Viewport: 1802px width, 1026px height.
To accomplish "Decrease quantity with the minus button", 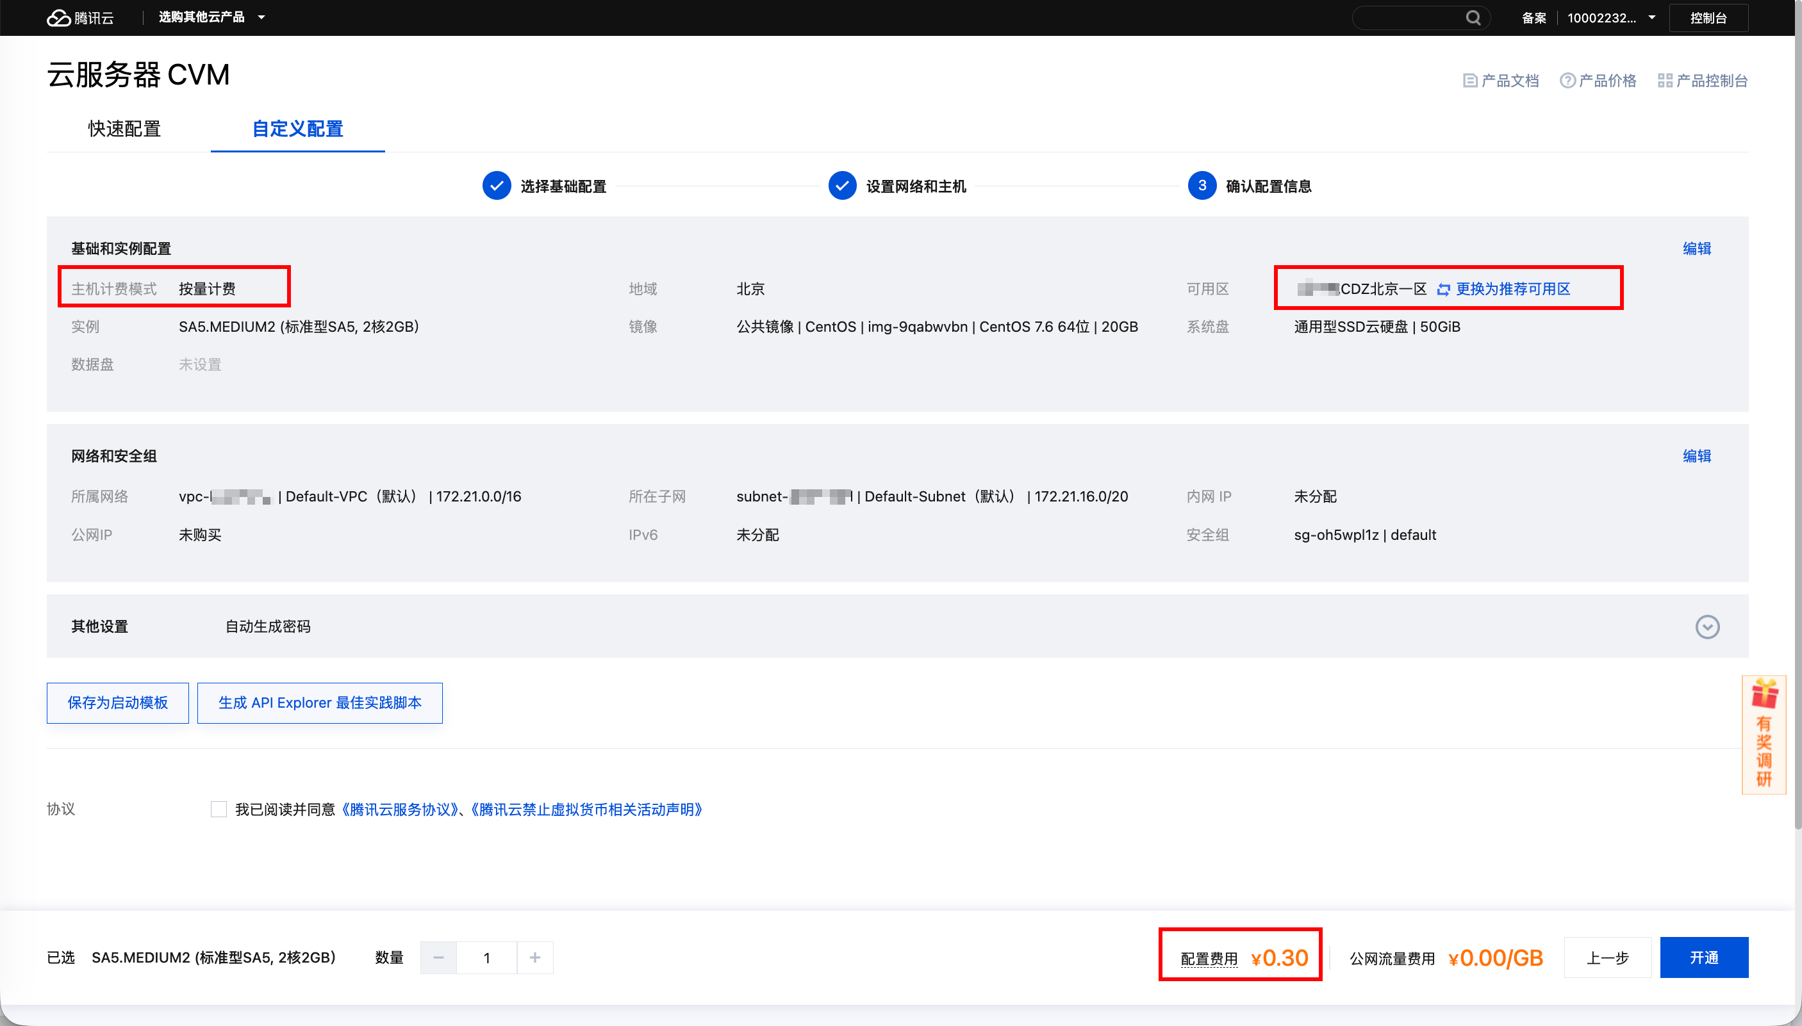I will tap(438, 957).
